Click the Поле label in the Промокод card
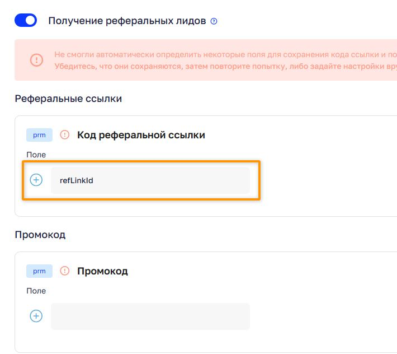The width and height of the screenshot is (397, 354). tap(36, 291)
